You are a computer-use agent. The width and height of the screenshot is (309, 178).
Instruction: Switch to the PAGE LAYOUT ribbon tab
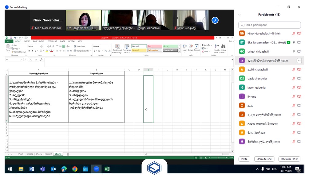[x=39, y=42]
